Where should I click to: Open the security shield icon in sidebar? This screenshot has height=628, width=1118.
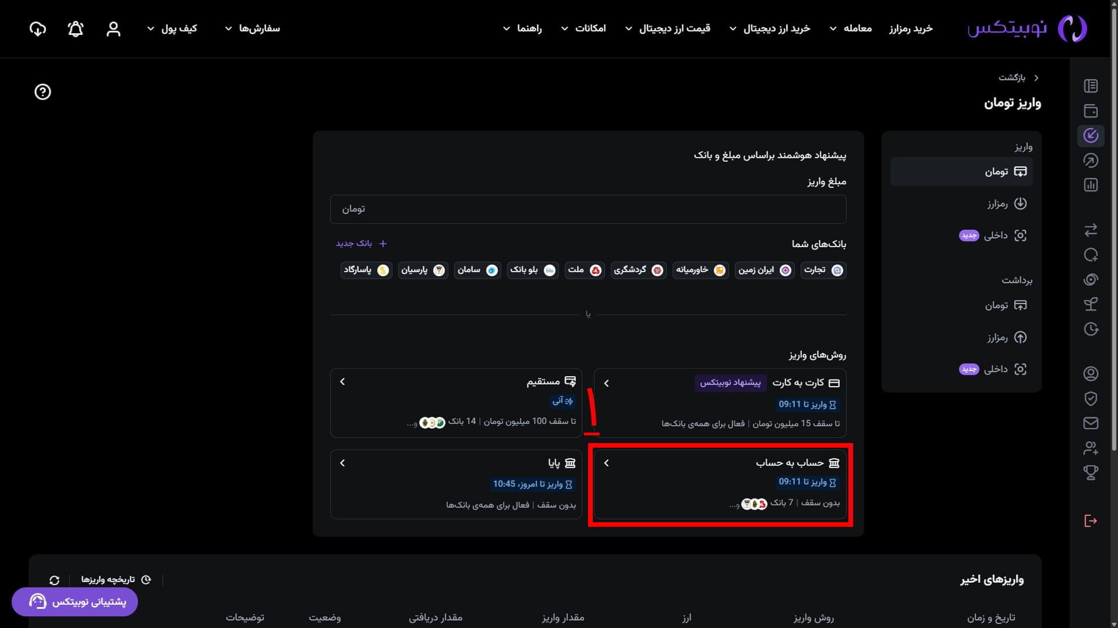tap(1091, 398)
